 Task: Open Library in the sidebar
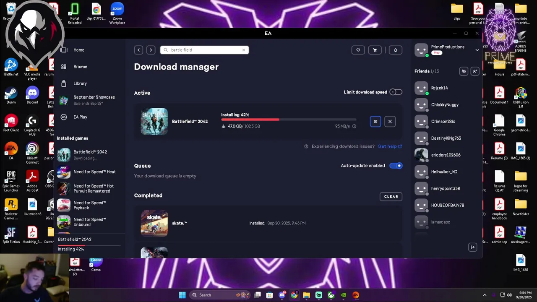click(80, 83)
